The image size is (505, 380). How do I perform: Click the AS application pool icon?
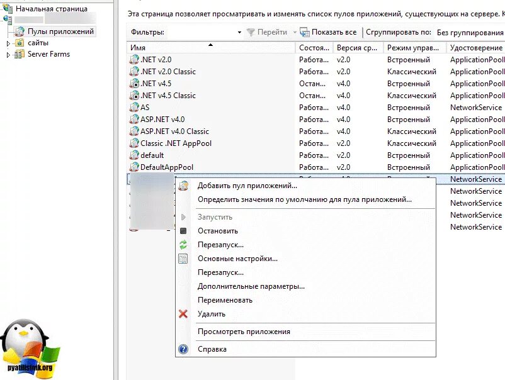coord(134,107)
